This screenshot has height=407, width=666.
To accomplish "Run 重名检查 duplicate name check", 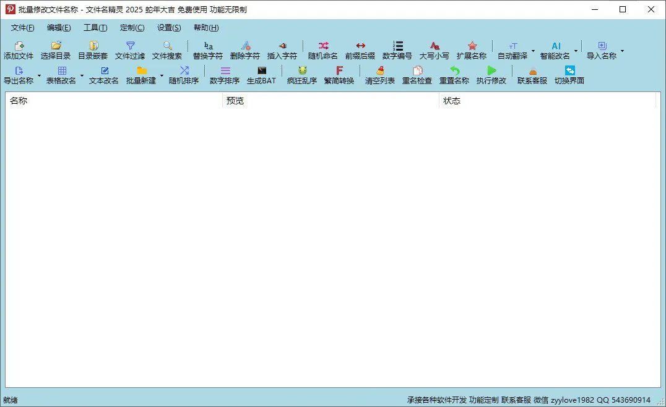I will coord(417,76).
